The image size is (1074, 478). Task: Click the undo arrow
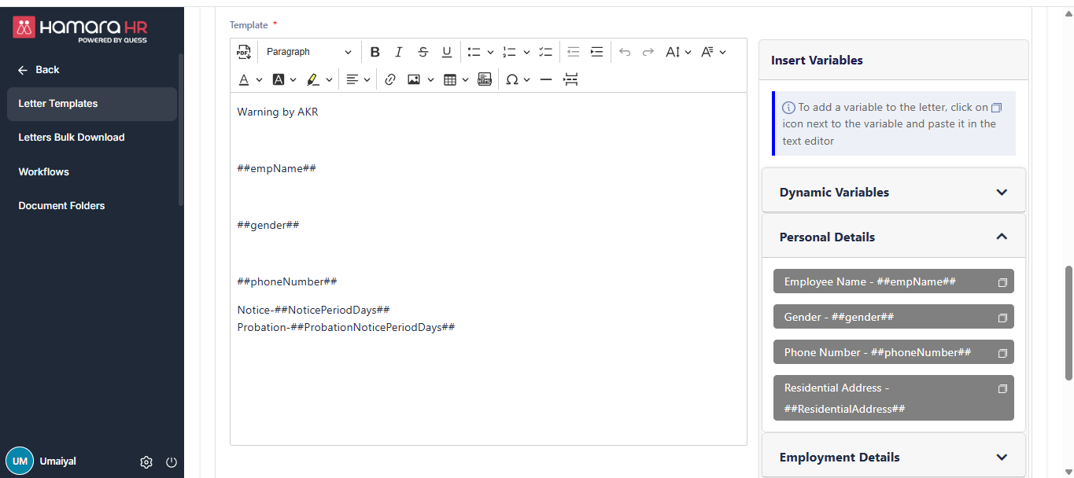(x=625, y=52)
